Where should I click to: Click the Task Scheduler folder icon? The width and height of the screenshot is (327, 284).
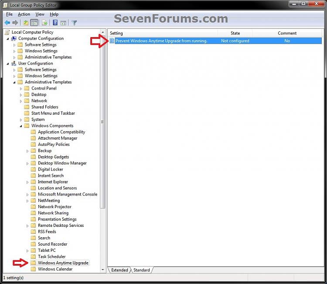pyautogui.click(x=33, y=257)
